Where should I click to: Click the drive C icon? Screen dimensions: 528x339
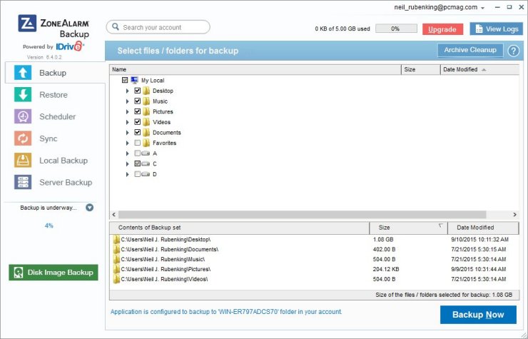[146, 163]
